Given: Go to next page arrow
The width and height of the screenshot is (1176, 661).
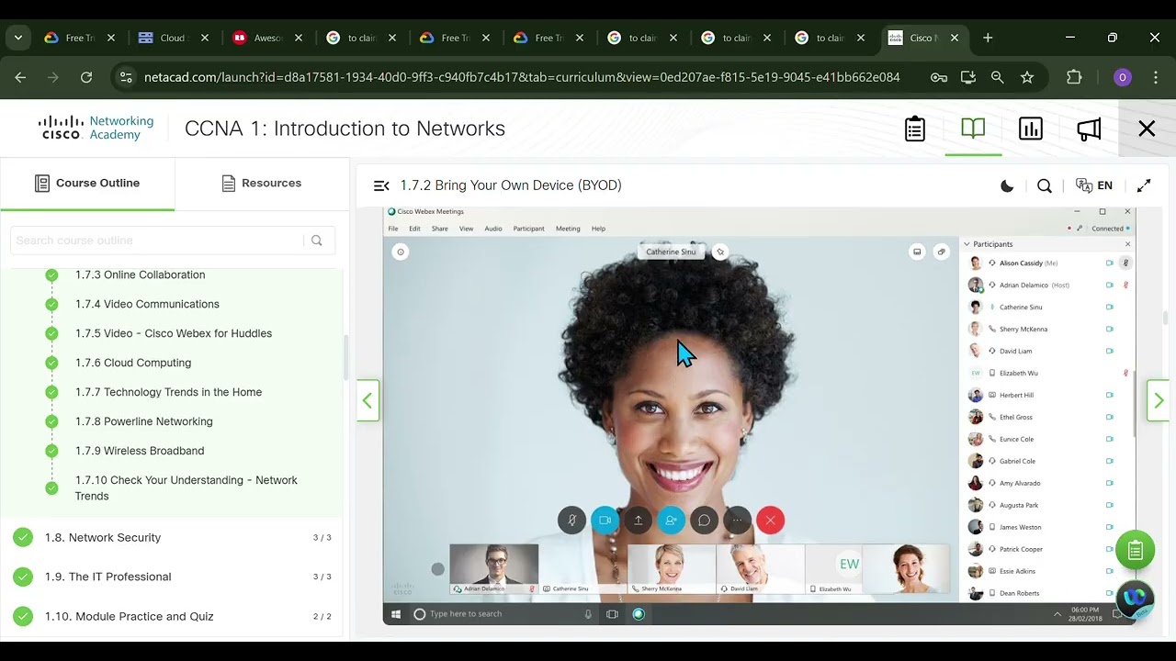Looking at the screenshot, I should click(x=1159, y=400).
